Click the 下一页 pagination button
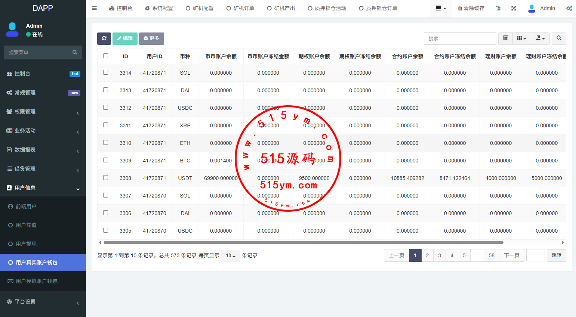This screenshot has height=317, width=576. point(511,255)
